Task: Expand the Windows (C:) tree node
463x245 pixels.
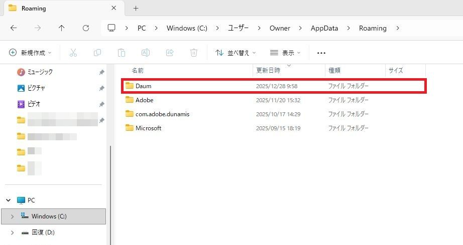Action: pos(12,216)
